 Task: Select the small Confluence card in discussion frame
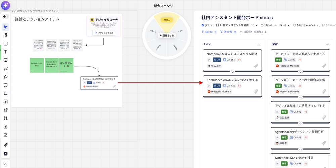coord(99,83)
